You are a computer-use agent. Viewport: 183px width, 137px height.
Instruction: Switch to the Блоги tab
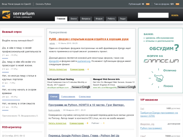(x=74, y=19)
